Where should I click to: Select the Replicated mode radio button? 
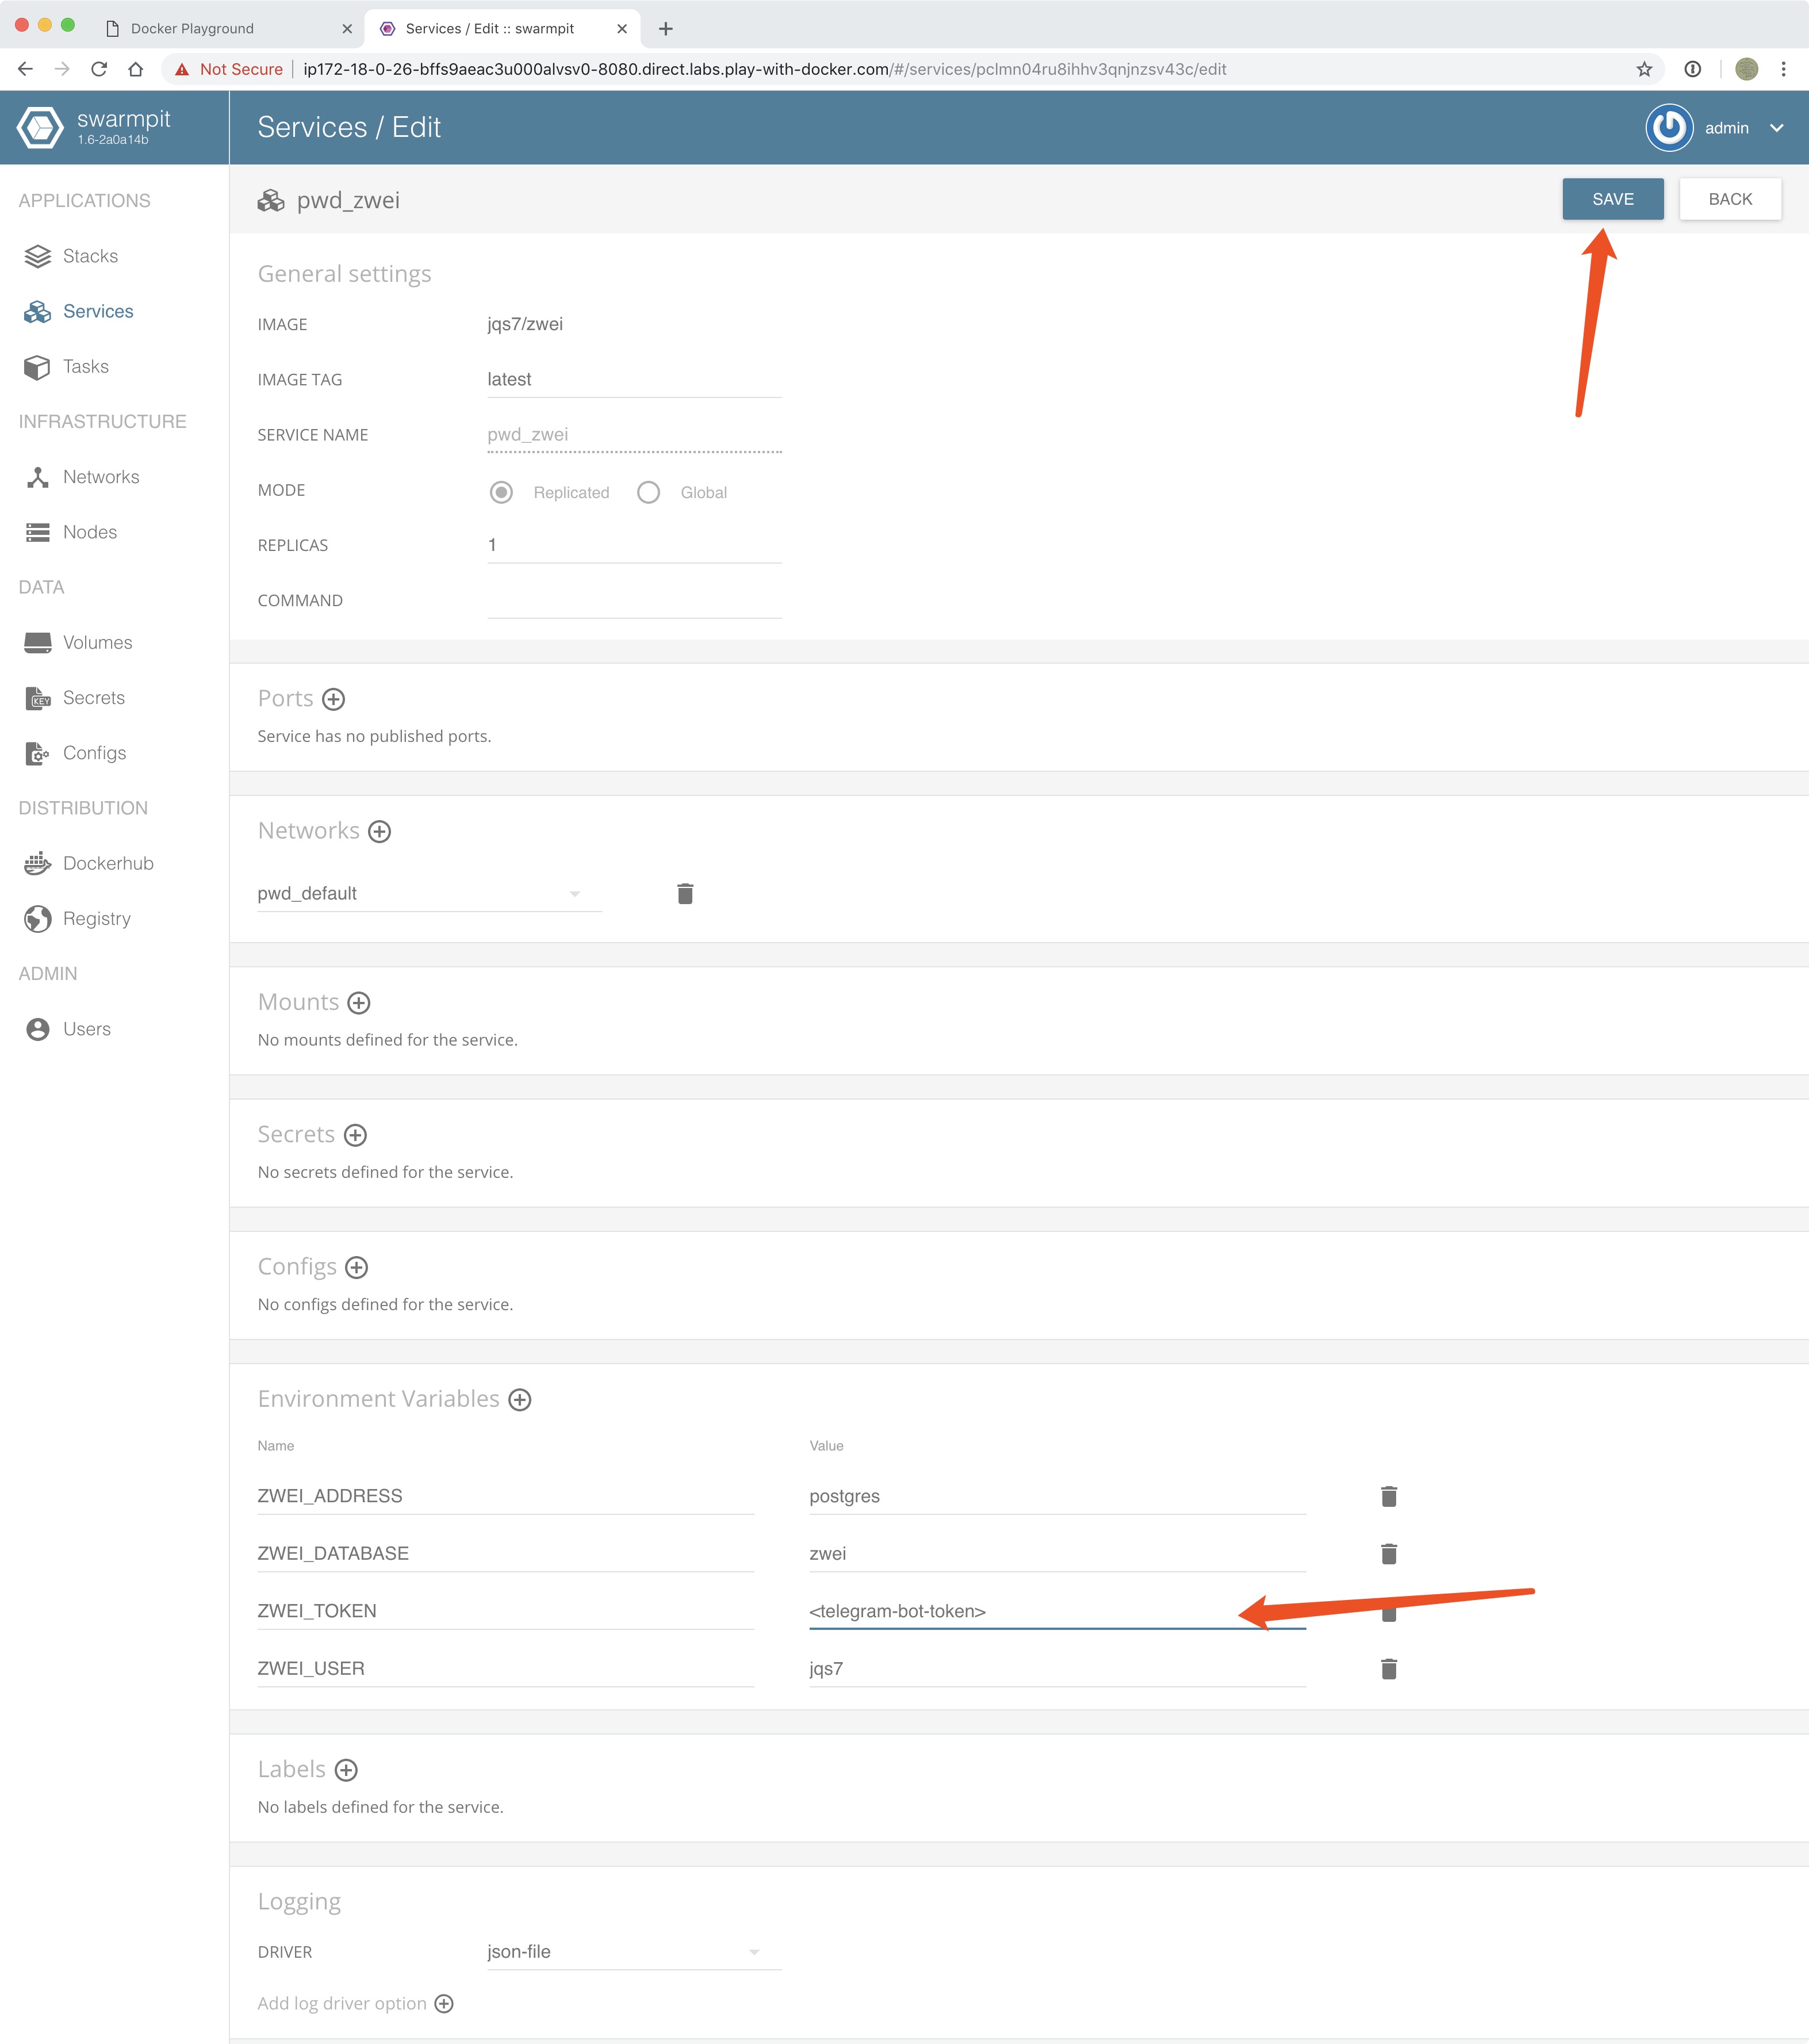(501, 492)
